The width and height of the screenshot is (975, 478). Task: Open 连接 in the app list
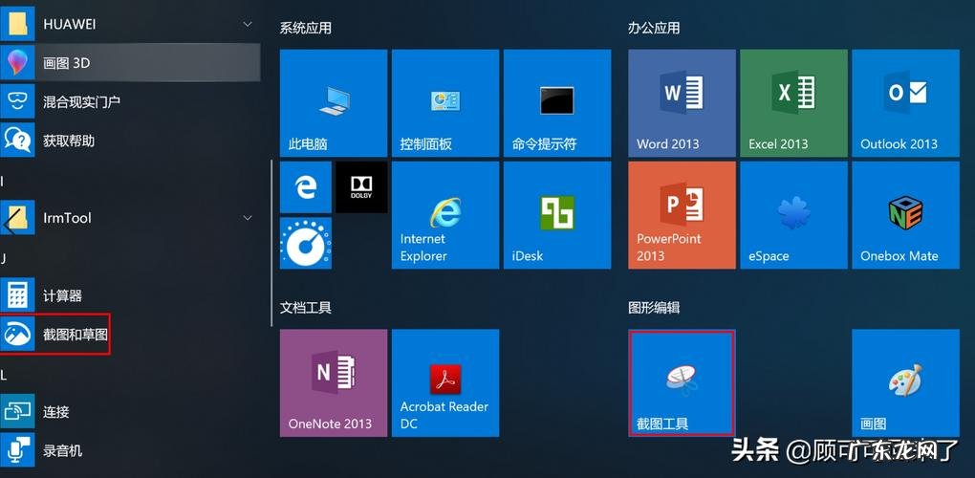(130, 411)
